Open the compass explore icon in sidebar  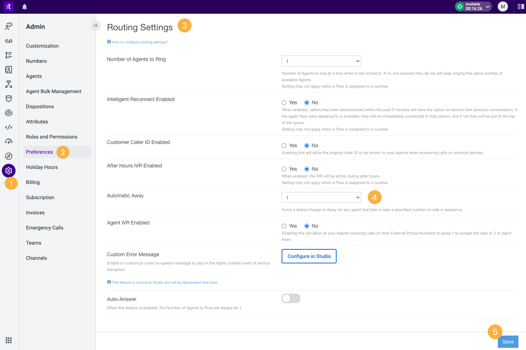coord(9,156)
